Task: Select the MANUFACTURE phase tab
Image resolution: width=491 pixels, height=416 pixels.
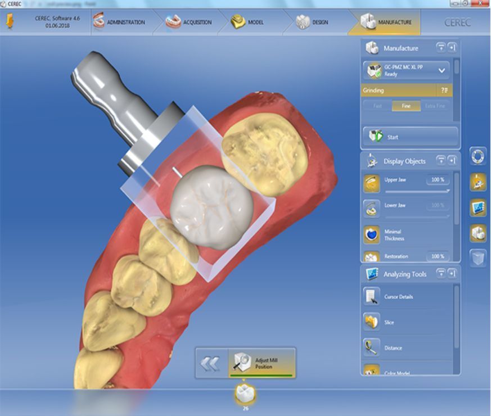Action: tap(386, 22)
